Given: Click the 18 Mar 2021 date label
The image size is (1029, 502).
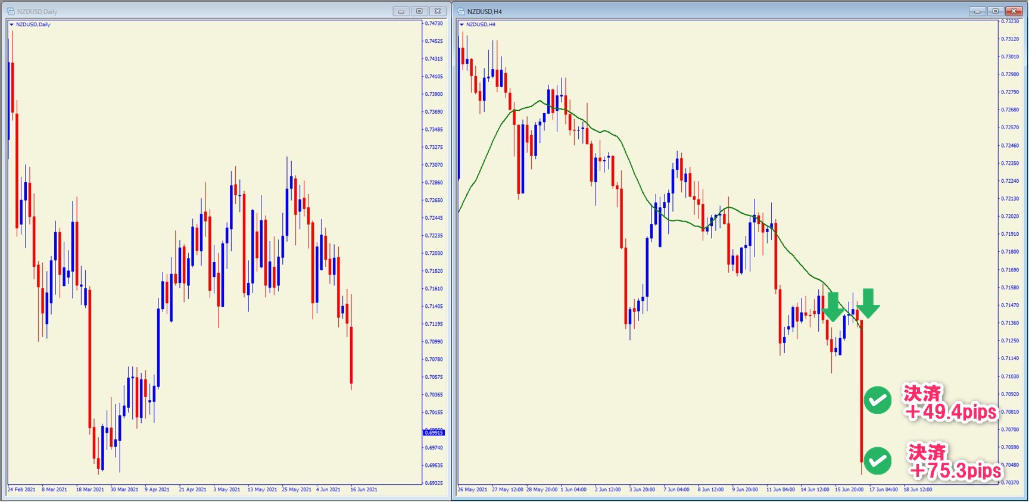Looking at the screenshot, I should coord(90,489).
